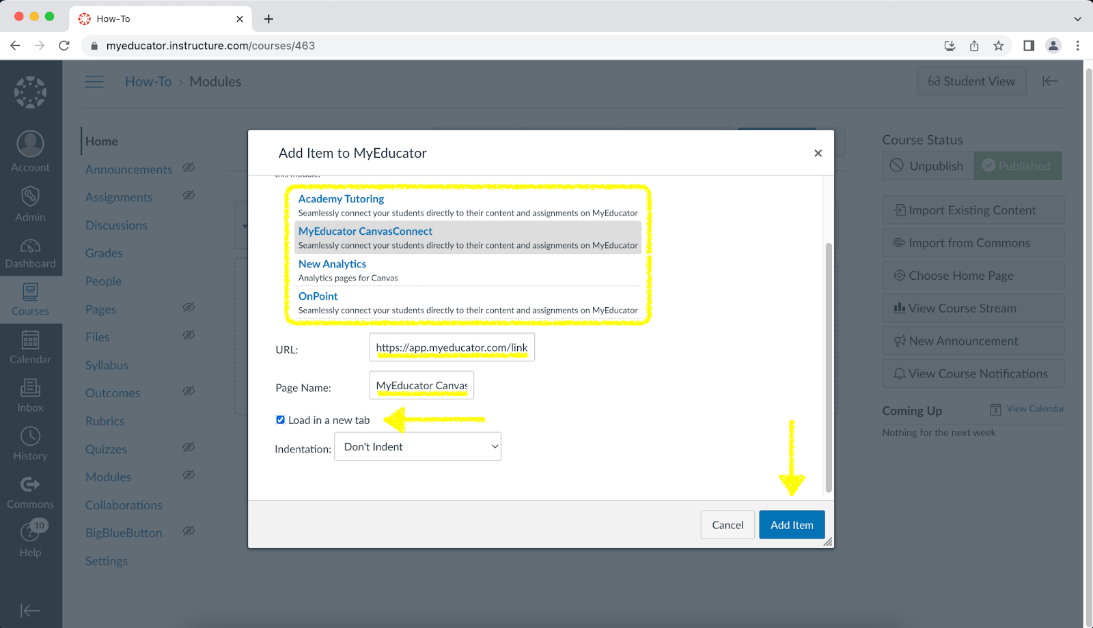Open Courses in global navigation

point(31,300)
